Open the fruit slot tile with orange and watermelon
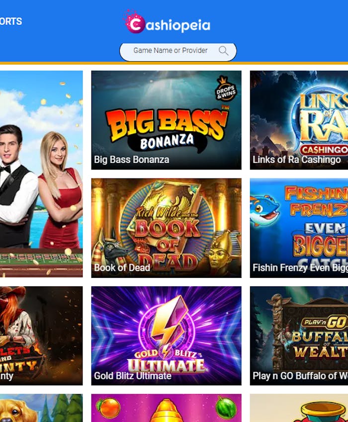 point(167,408)
